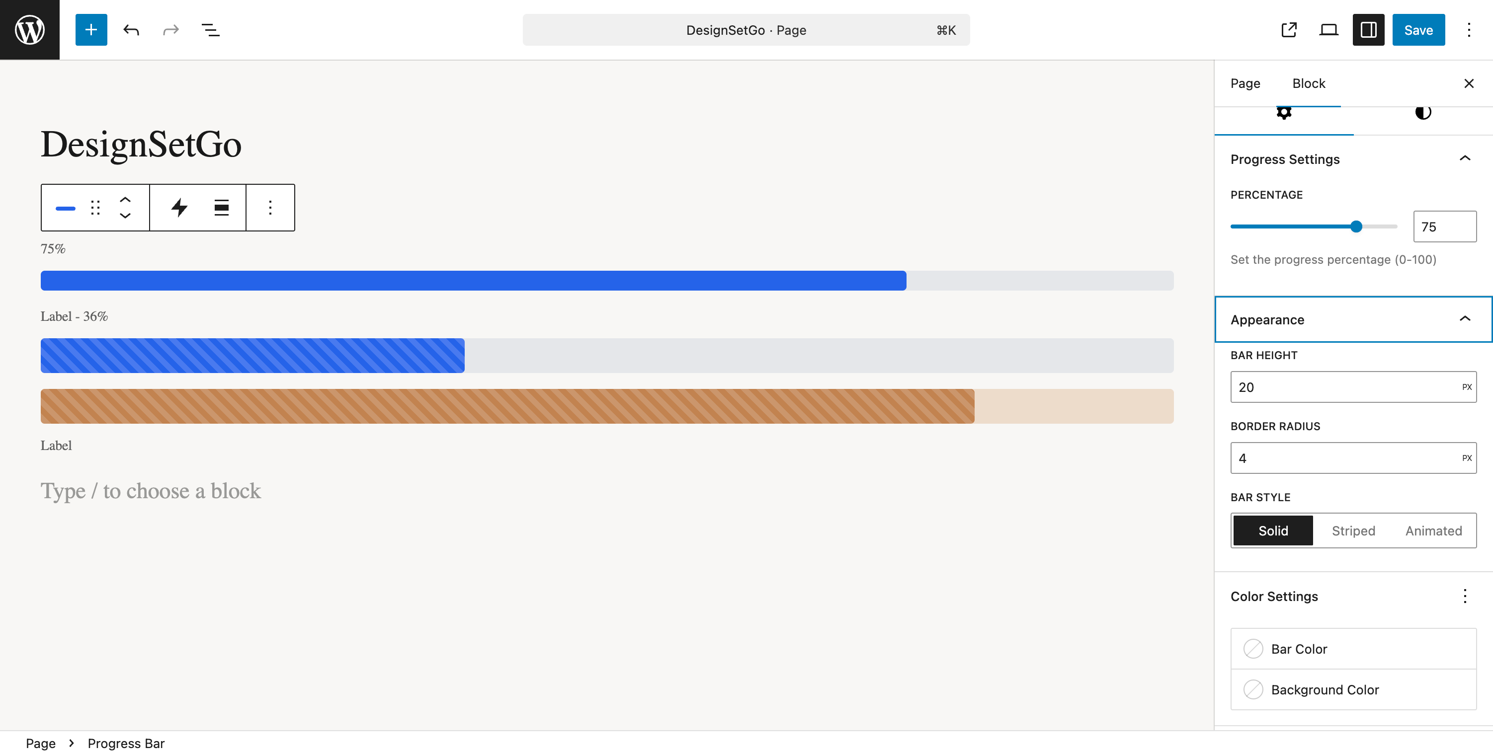Open editor preview device options
Image resolution: width=1493 pixels, height=755 pixels.
tap(1328, 29)
